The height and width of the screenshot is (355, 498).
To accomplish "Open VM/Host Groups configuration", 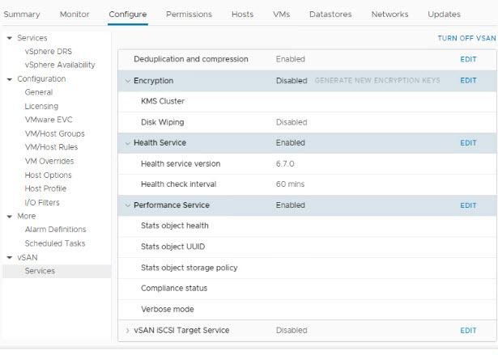I will click(54, 133).
